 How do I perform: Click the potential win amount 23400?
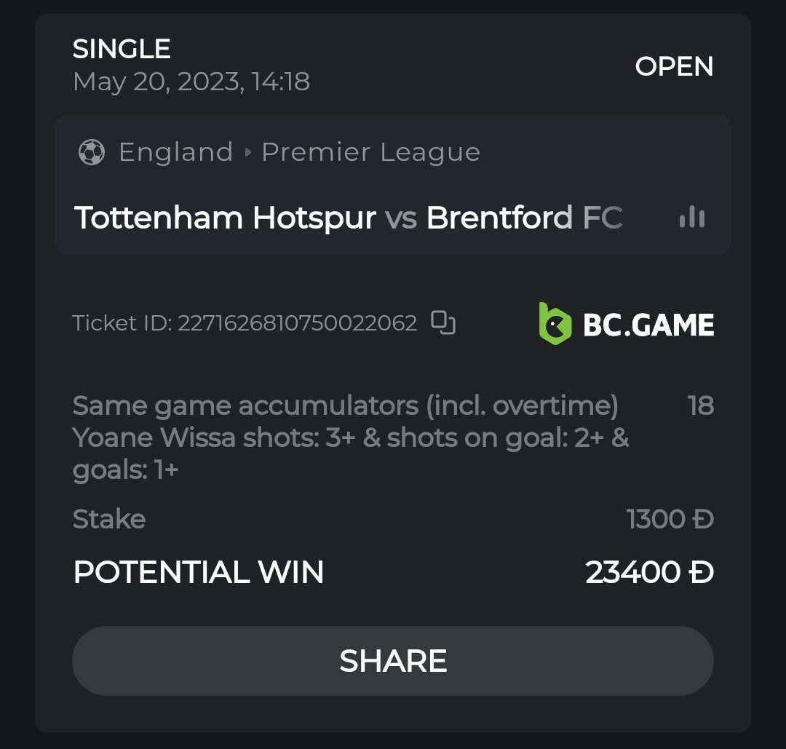click(649, 572)
